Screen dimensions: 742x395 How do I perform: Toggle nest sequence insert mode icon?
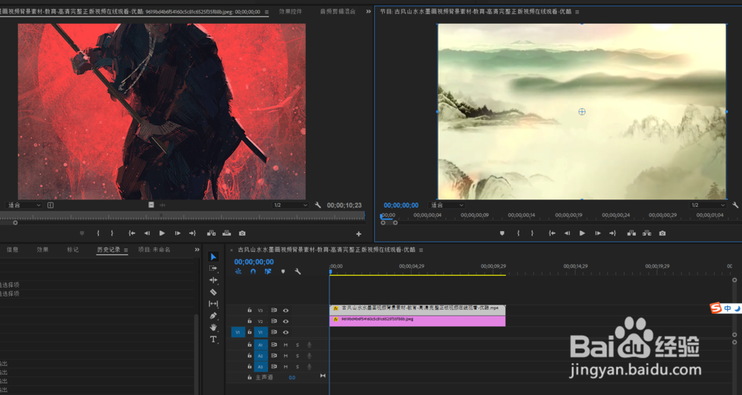click(x=238, y=272)
